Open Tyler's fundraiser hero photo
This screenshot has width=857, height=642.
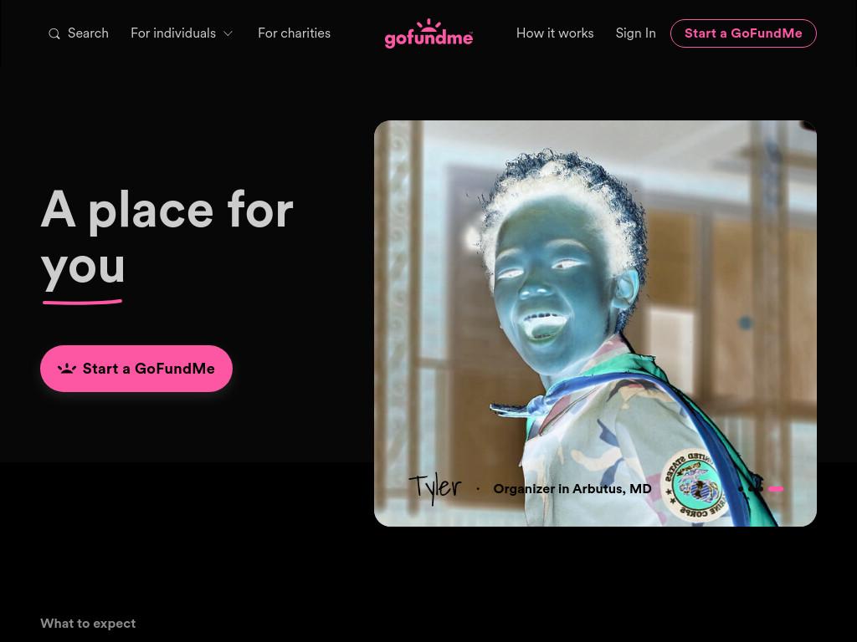(595, 324)
